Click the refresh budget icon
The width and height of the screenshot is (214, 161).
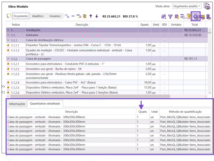pyautogui.click(x=9, y=16)
